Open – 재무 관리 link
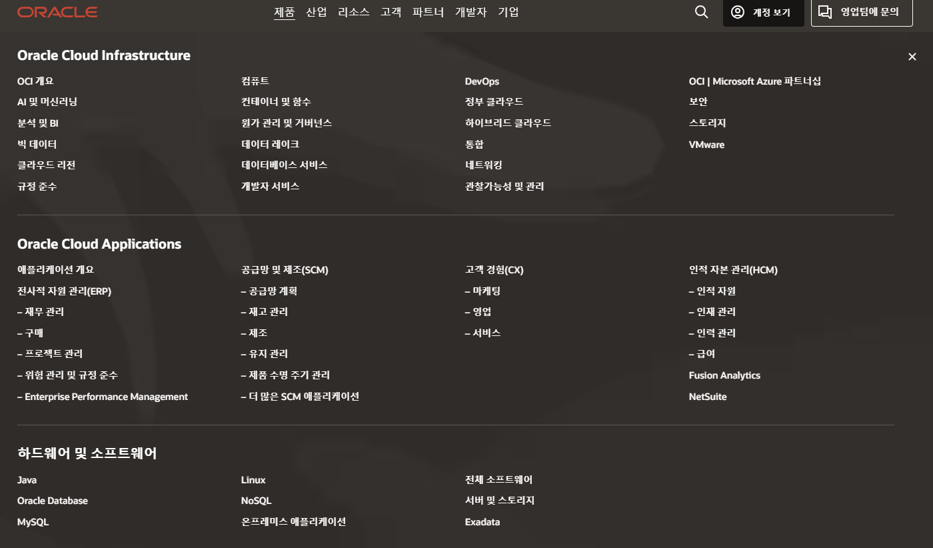 41,312
